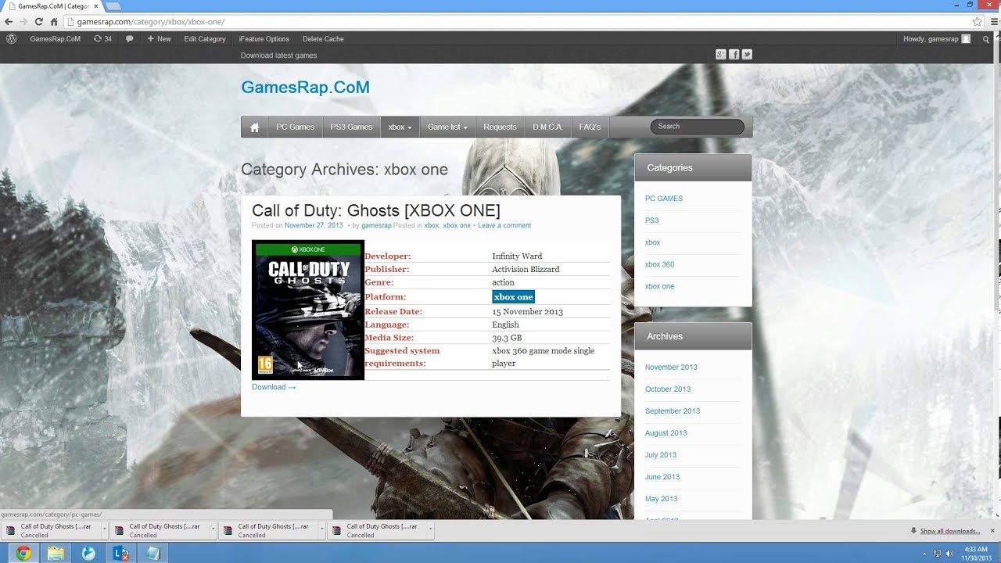Click the comments bubble icon in admin bar
This screenshot has width=1001, height=563.
click(129, 38)
